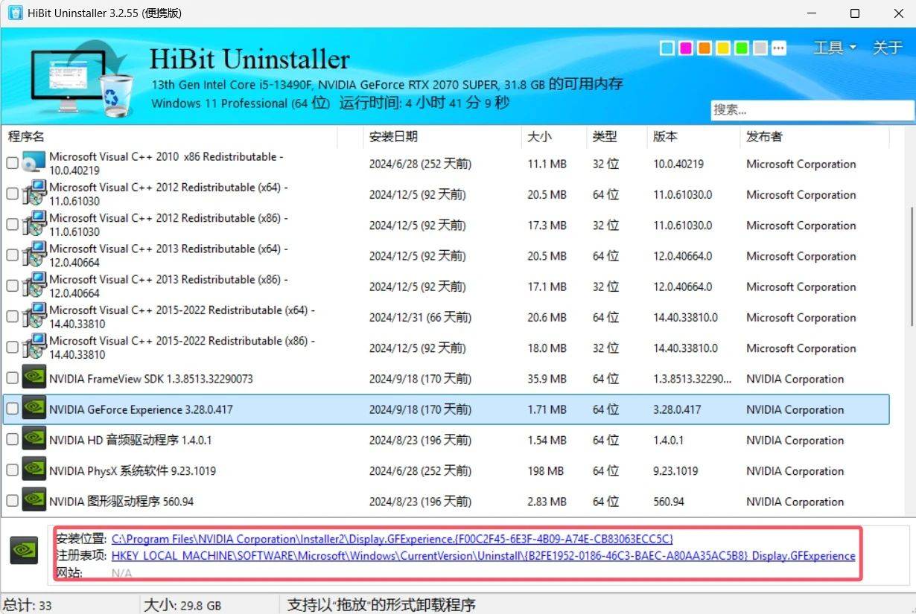Click the NVIDIA PhysX 系统软件 icon
This screenshot has width=916, height=614.
pyautogui.click(x=34, y=470)
